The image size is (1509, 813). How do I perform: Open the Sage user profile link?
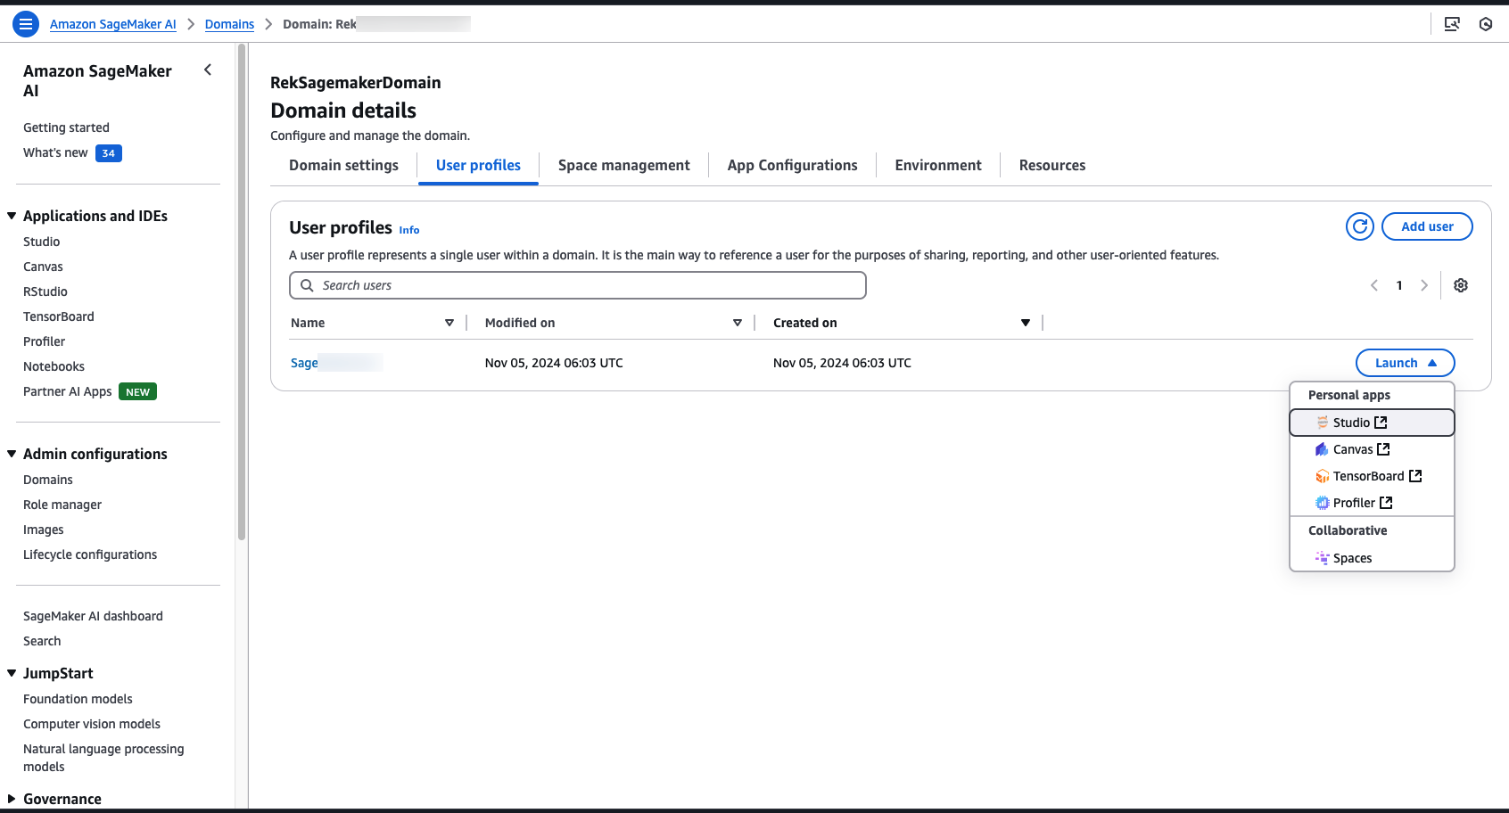pos(304,363)
